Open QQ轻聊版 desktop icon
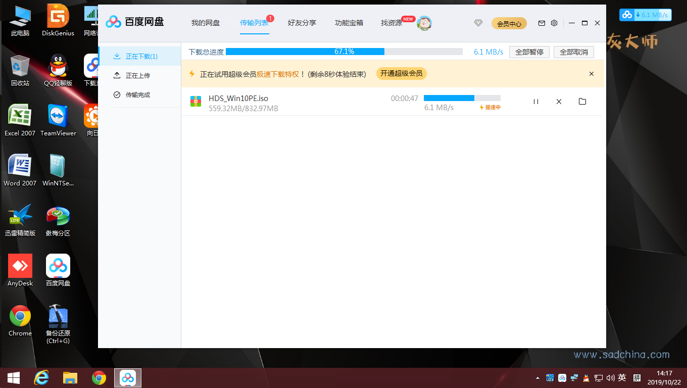 [x=58, y=71]
